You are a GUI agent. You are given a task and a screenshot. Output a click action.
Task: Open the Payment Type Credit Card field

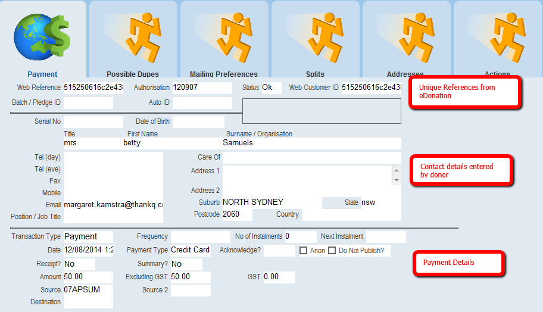[x=191, y=250]
